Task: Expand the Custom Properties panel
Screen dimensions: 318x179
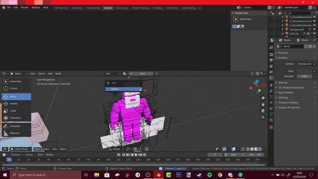Action: [289, 107]
